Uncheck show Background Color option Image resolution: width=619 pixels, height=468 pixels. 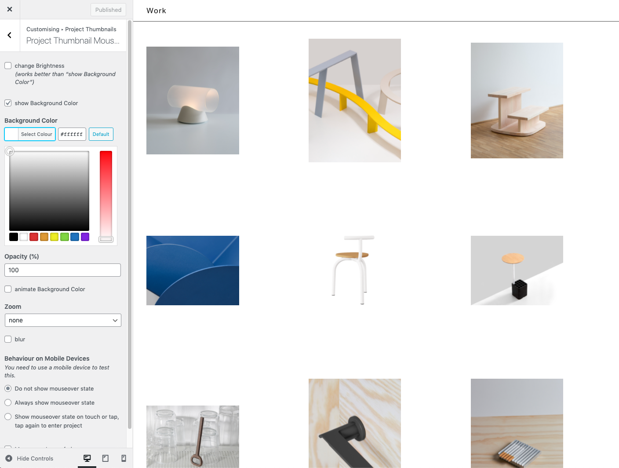click(8, 103)
